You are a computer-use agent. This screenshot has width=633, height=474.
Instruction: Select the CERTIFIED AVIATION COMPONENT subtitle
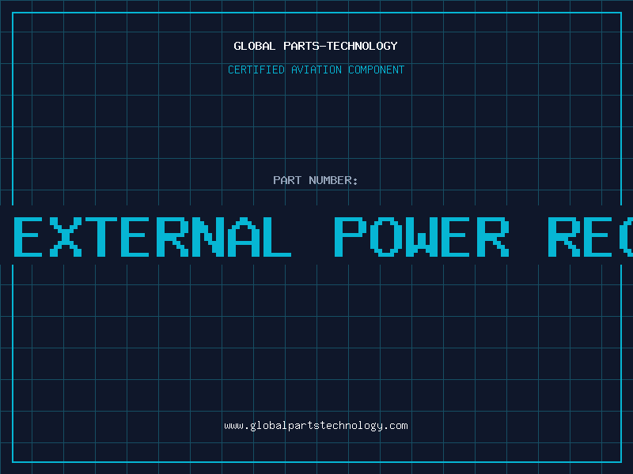[316, 70]
